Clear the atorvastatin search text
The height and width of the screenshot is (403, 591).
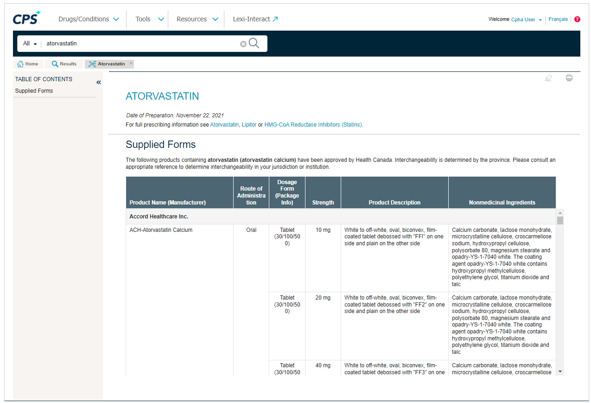(243, 44)
